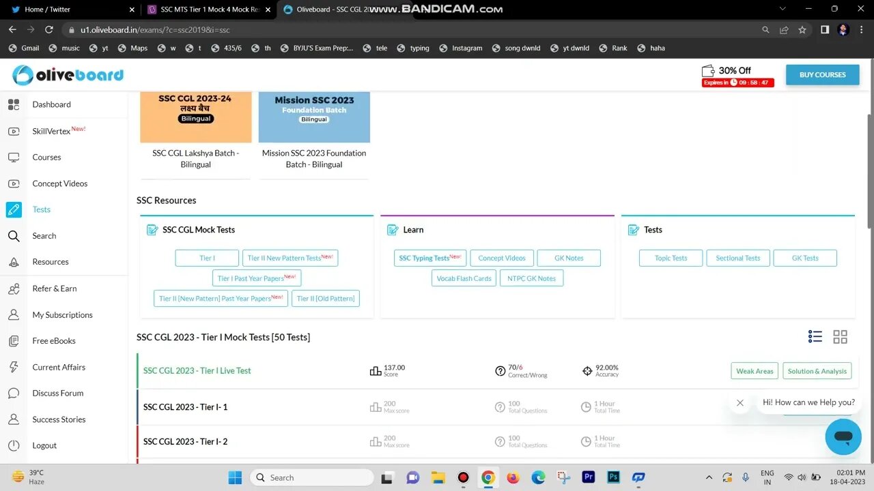Click the Search magnifier icon in sidebar

[x=14, y=236]
